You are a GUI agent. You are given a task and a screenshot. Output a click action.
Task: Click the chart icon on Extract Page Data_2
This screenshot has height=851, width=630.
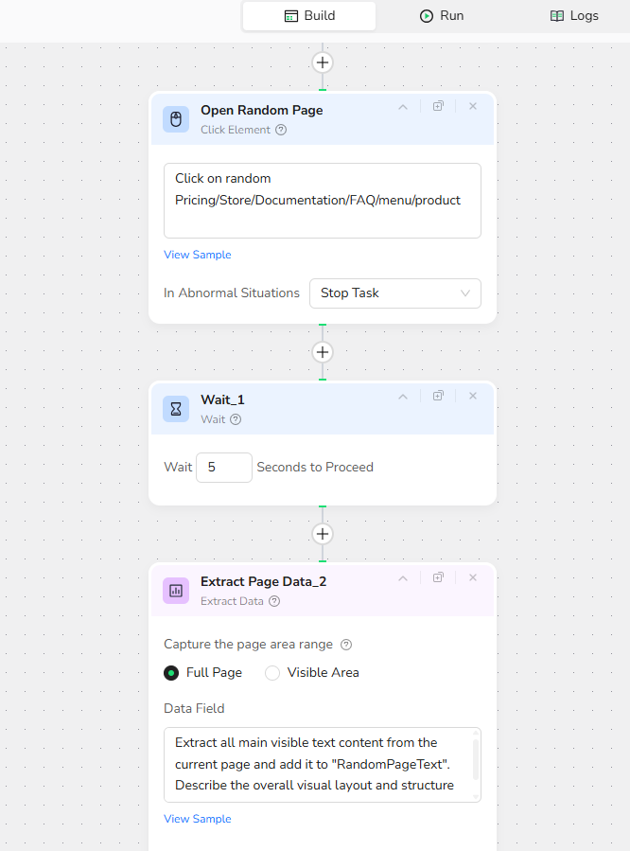[176, 591]
